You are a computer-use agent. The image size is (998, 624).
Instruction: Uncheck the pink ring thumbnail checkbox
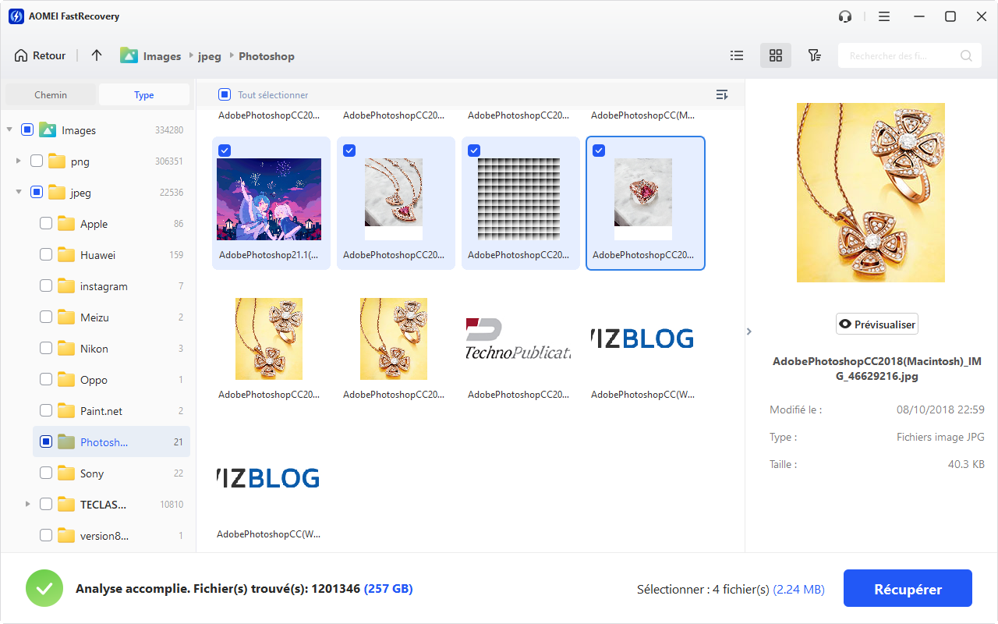click(x=599, y=151)
